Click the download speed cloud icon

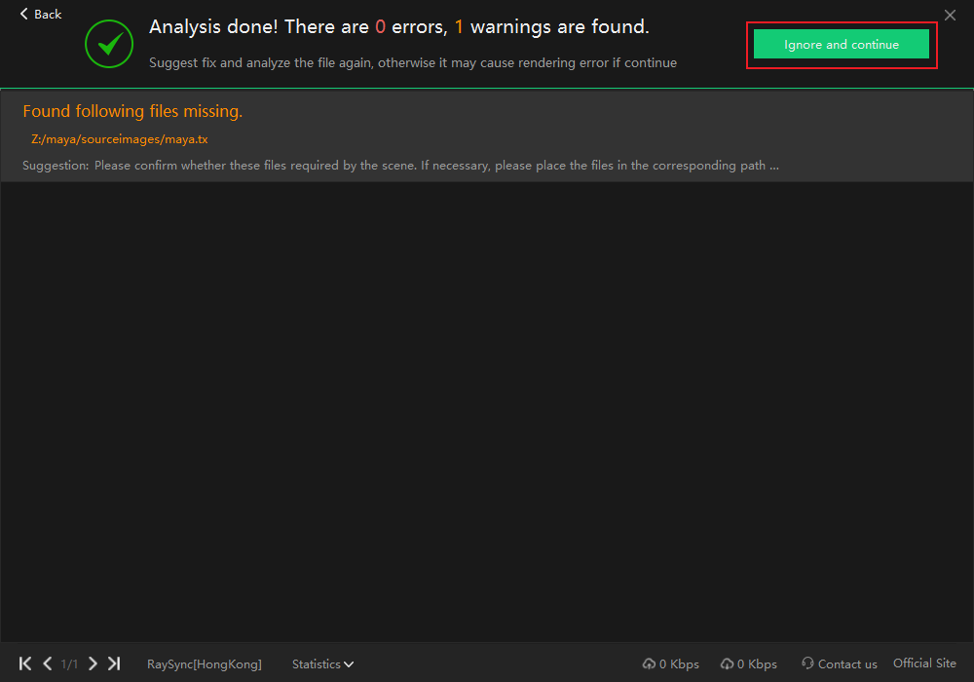[727, 664]
